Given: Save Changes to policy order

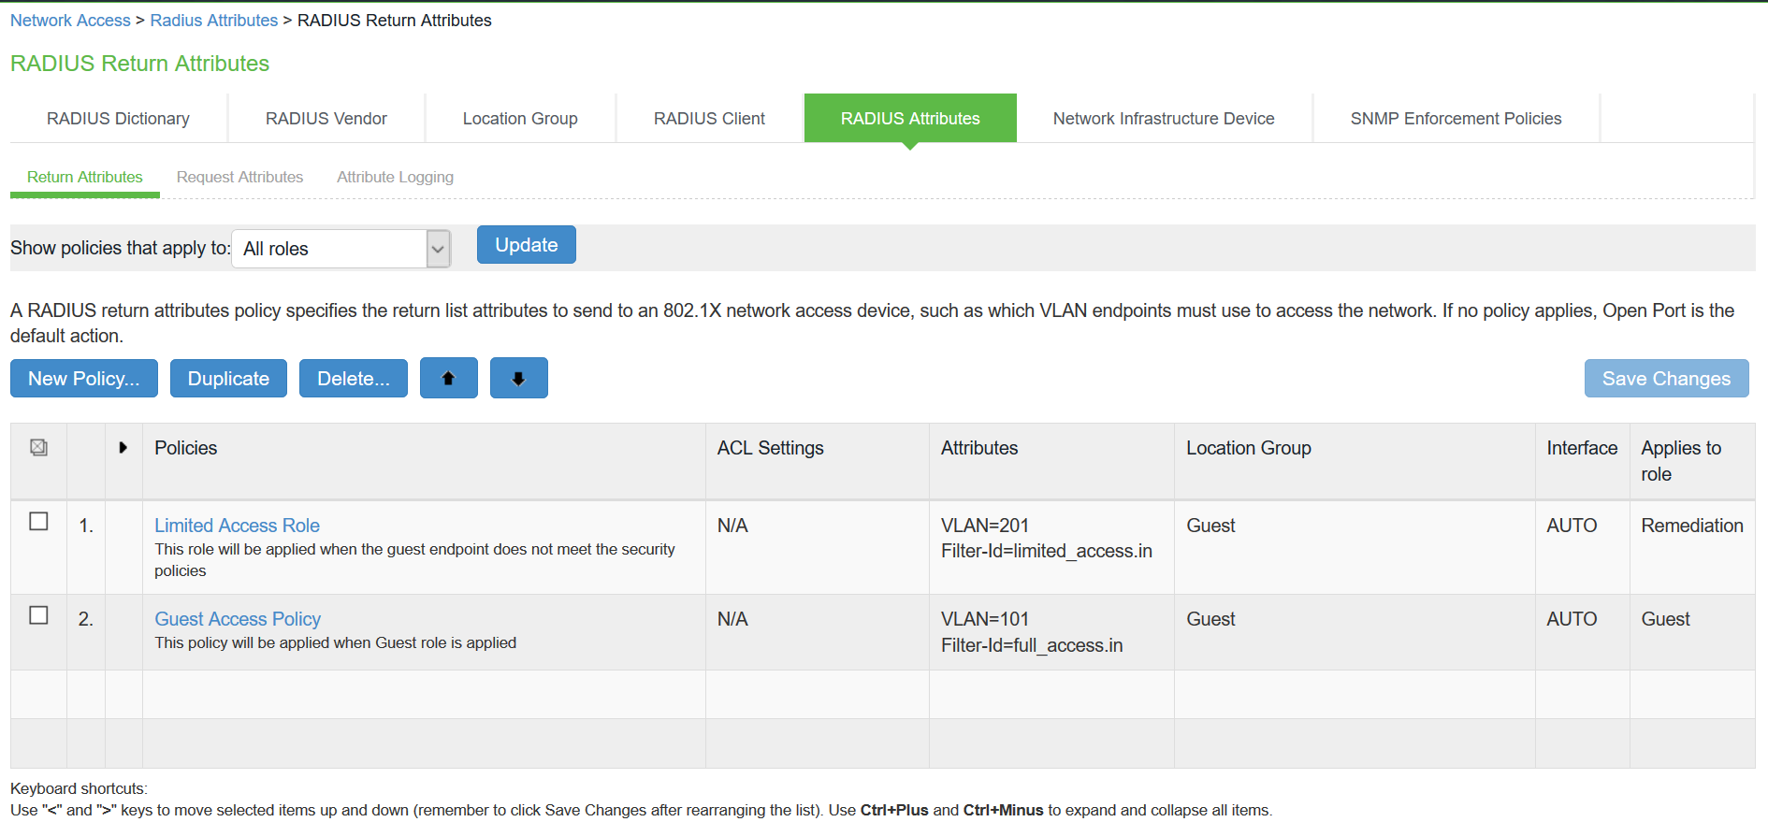Looking at the screenshot, I should point(1665,379).
